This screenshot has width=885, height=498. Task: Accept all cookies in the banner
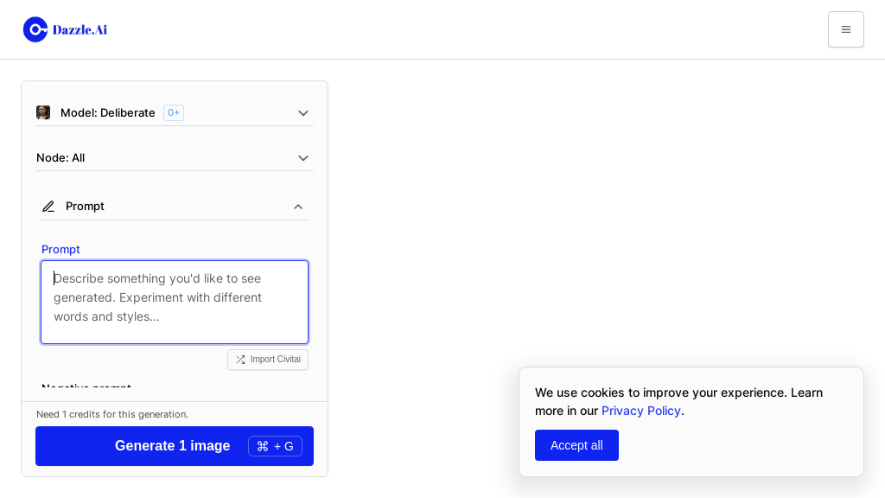(x=576, y=445)
